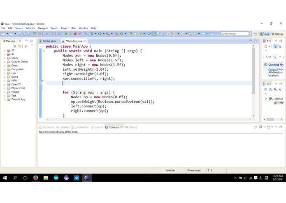The height and width of the screenshot is (203, 286).
Task: Open the Debug button dropdown arrow
Action: tap(95, 34)
